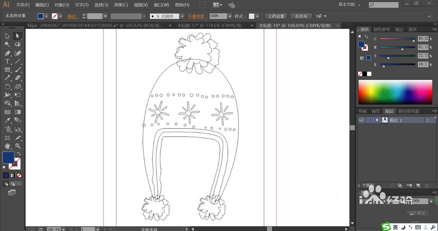Viewport: 438px width, 231px height.
Task: Enable Draw Behind mode
Action: pos(13,184)
